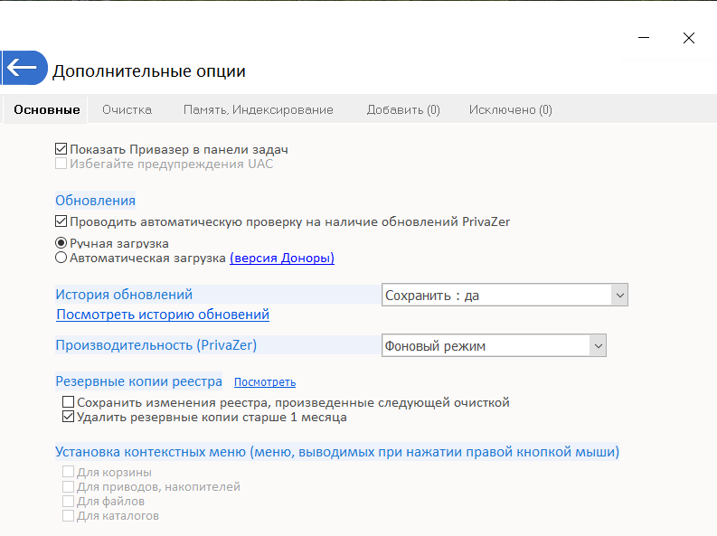Image resolution: width=717 pixels, height=536 pixels.
Task: Open the 'Сохранить : да' dropdown
Action: click(505, 295)
